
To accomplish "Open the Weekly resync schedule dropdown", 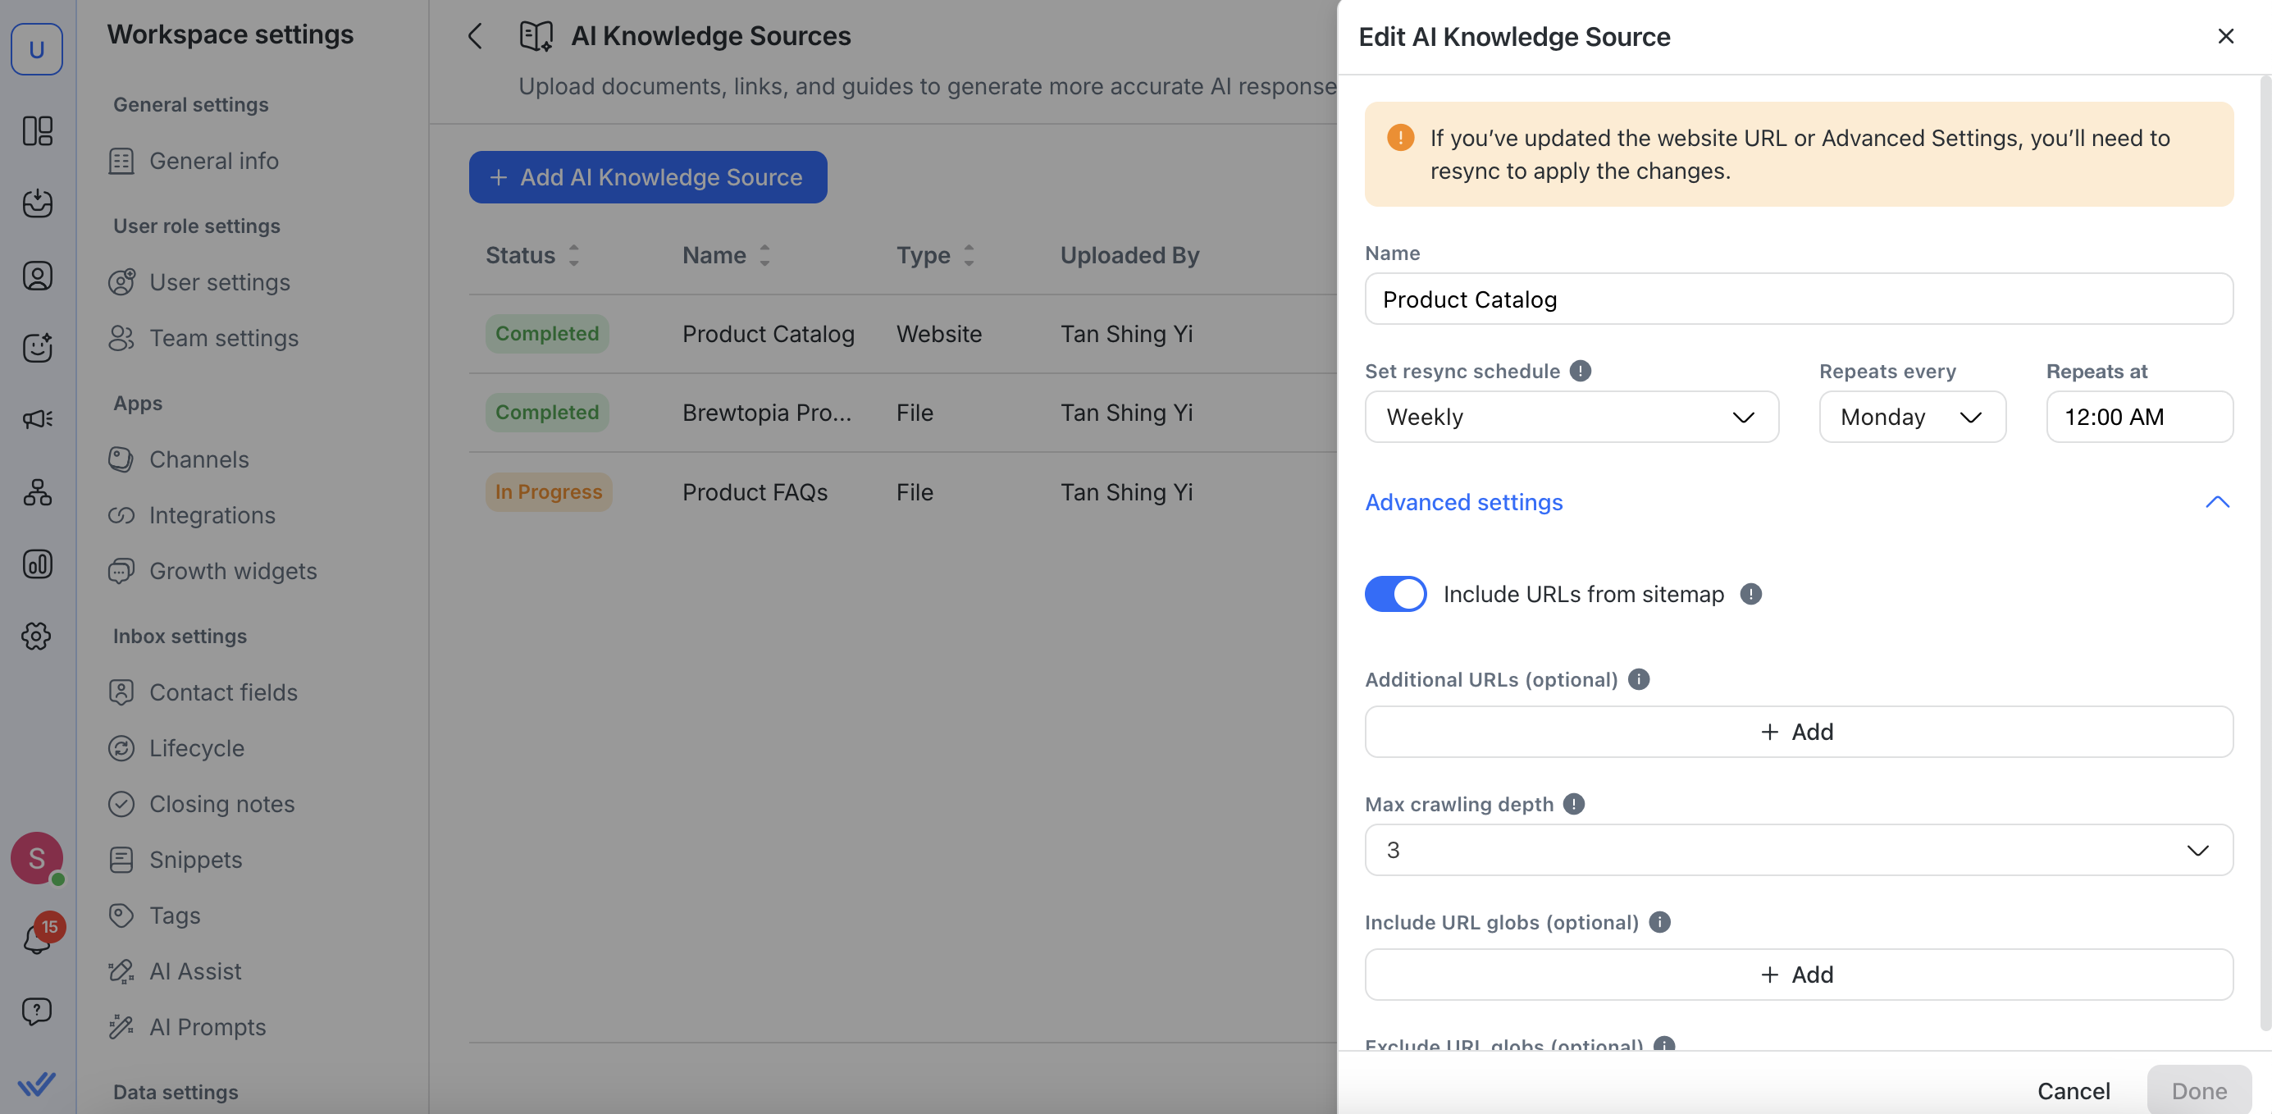I will 1571,417.
